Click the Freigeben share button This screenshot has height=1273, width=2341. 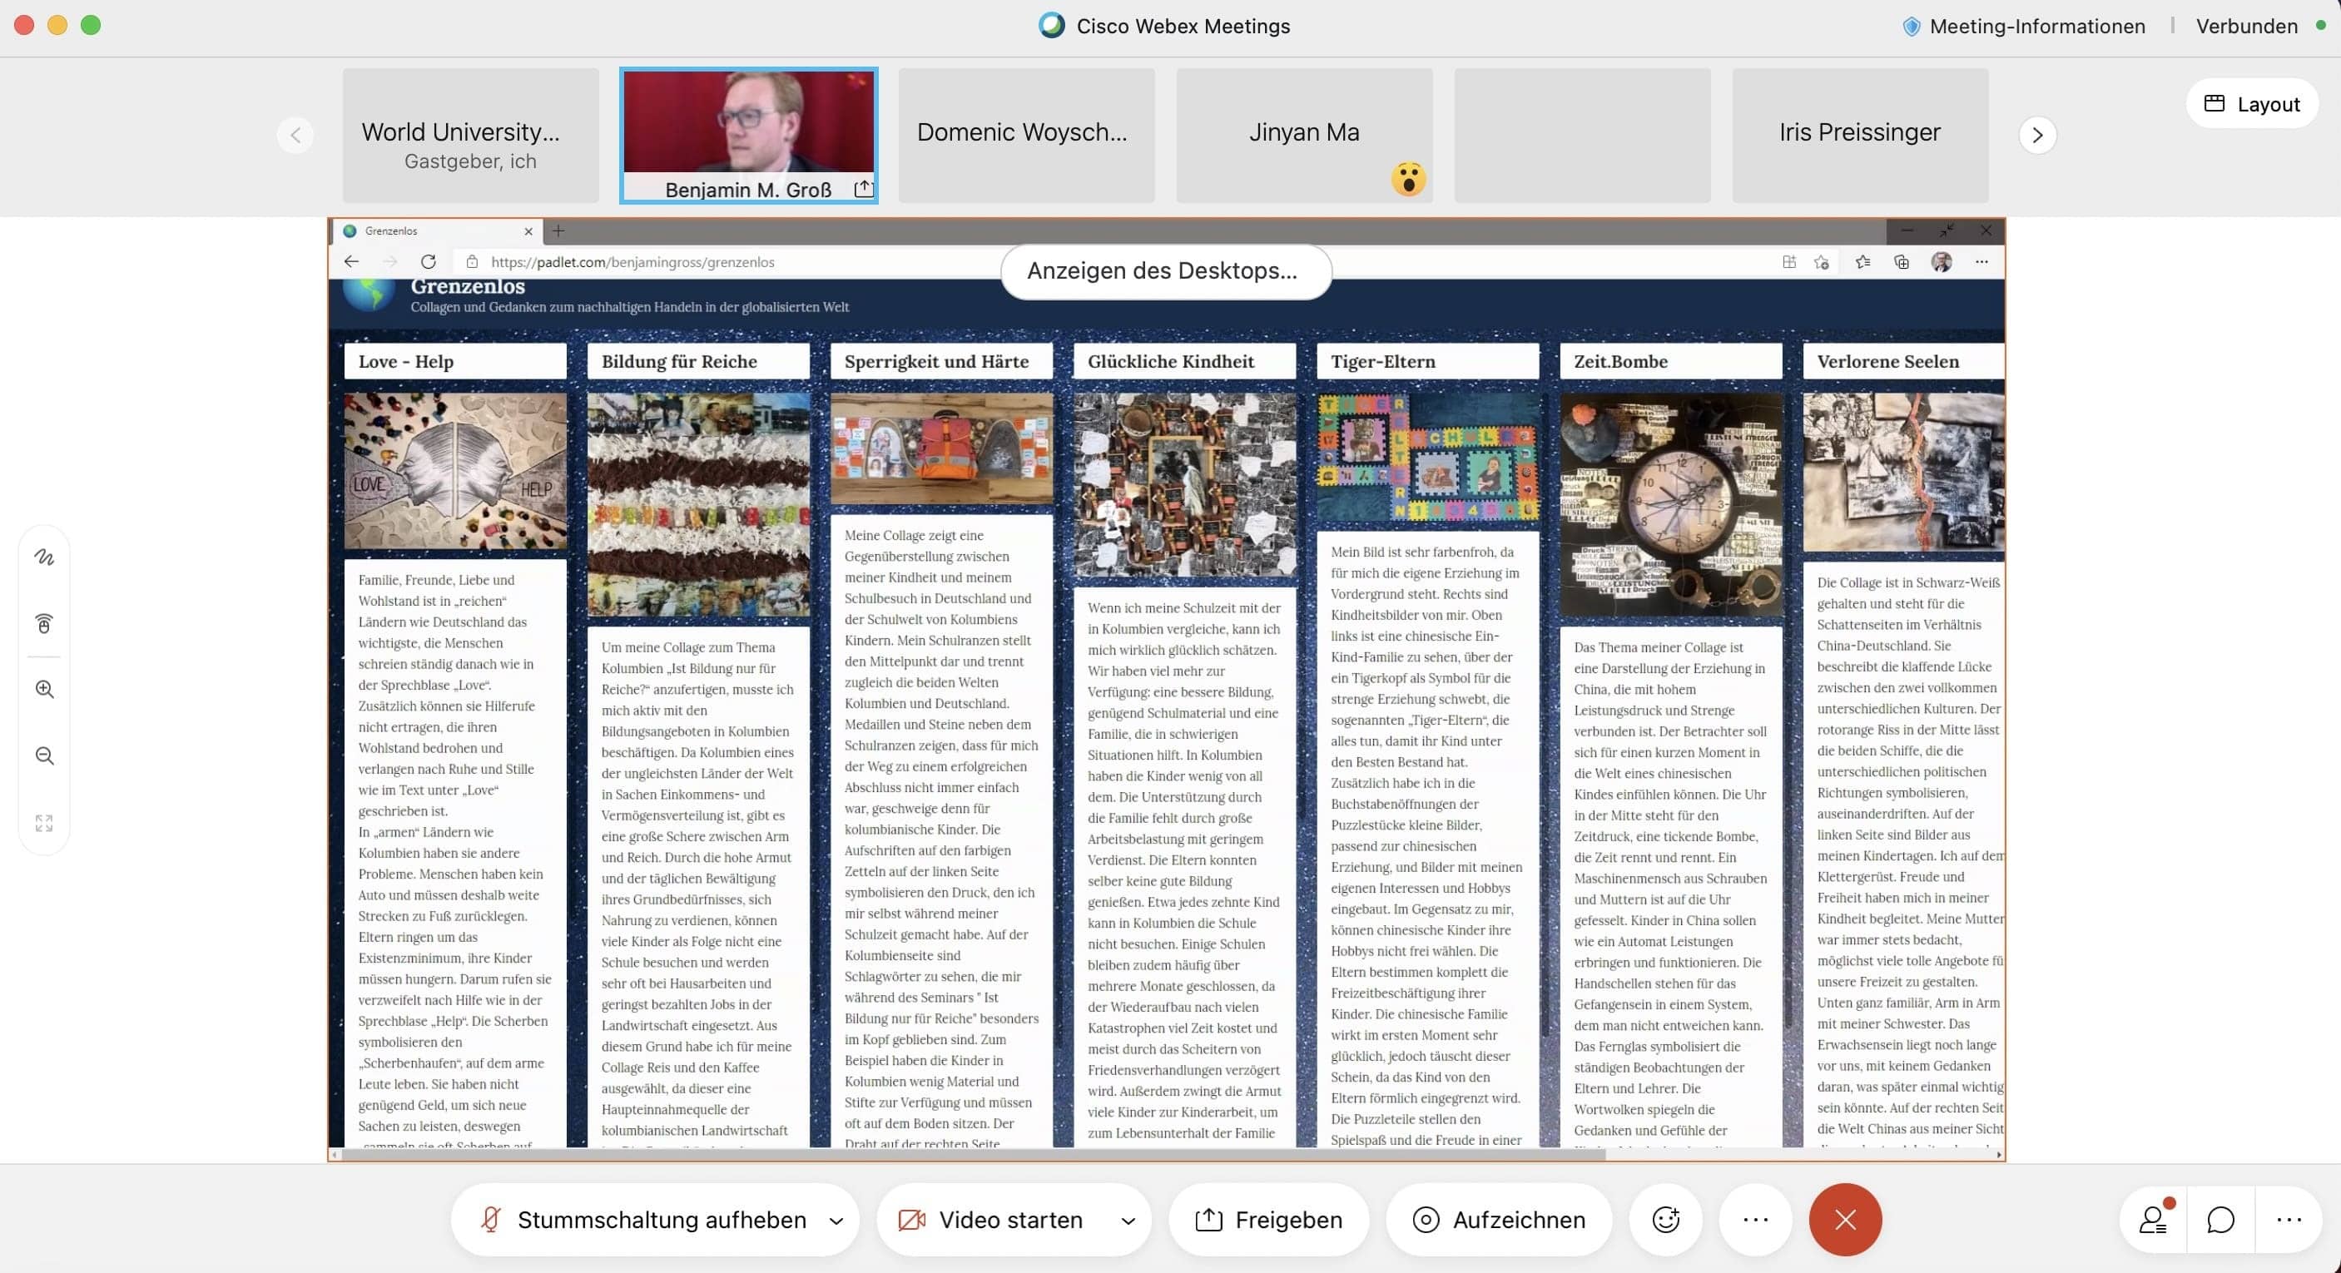click(1268, 1220)
